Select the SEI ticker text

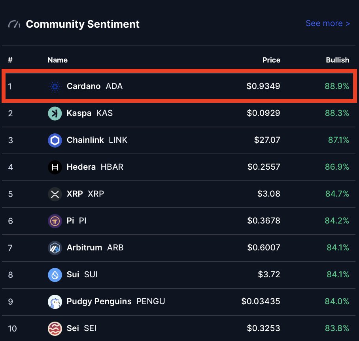point(90,328)
